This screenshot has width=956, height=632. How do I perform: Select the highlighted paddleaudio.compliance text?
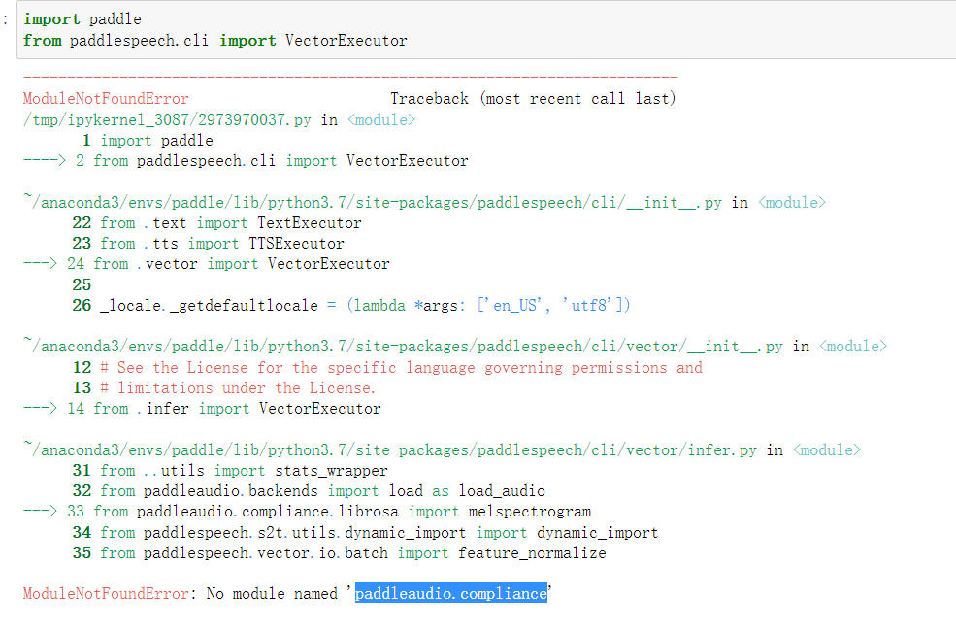[x=449, y=592]
